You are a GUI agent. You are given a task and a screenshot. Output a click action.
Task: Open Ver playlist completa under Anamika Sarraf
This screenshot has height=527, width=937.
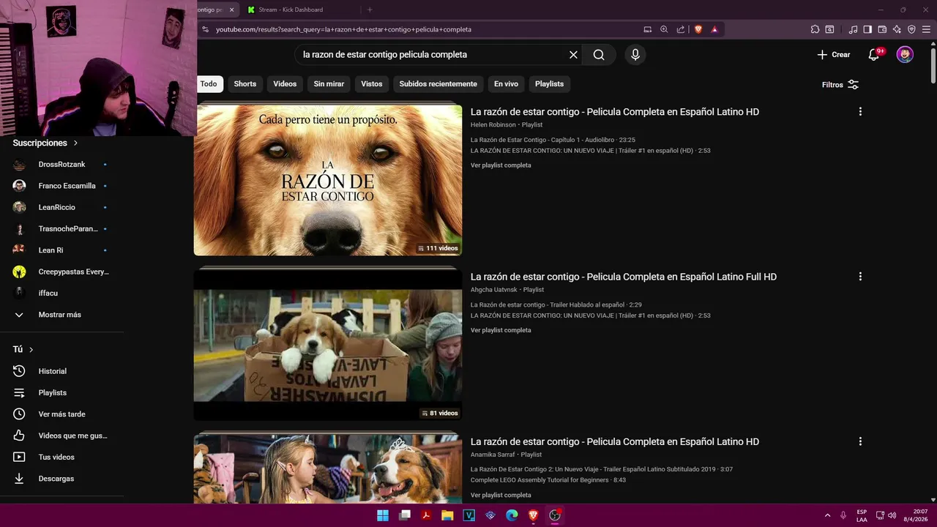coord(501,496)
